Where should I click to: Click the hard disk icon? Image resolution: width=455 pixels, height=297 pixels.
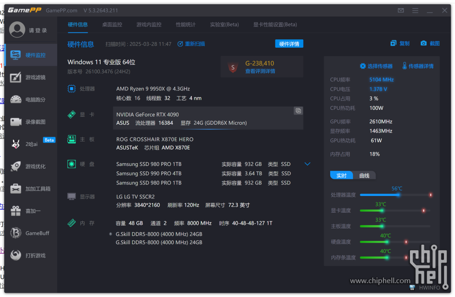[x=71, y=164]
